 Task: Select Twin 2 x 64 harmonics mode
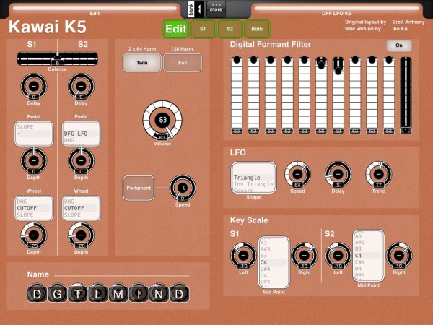click(x=142, y=63)
